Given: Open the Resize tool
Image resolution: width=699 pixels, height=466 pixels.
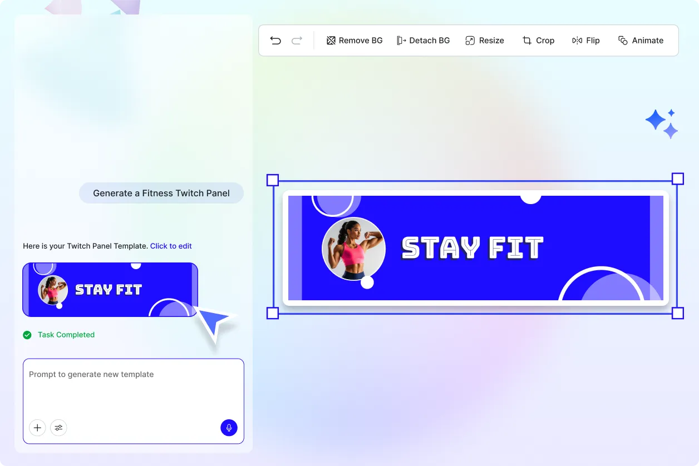Looking at the screenshot, I should click(x=485, y=40).
